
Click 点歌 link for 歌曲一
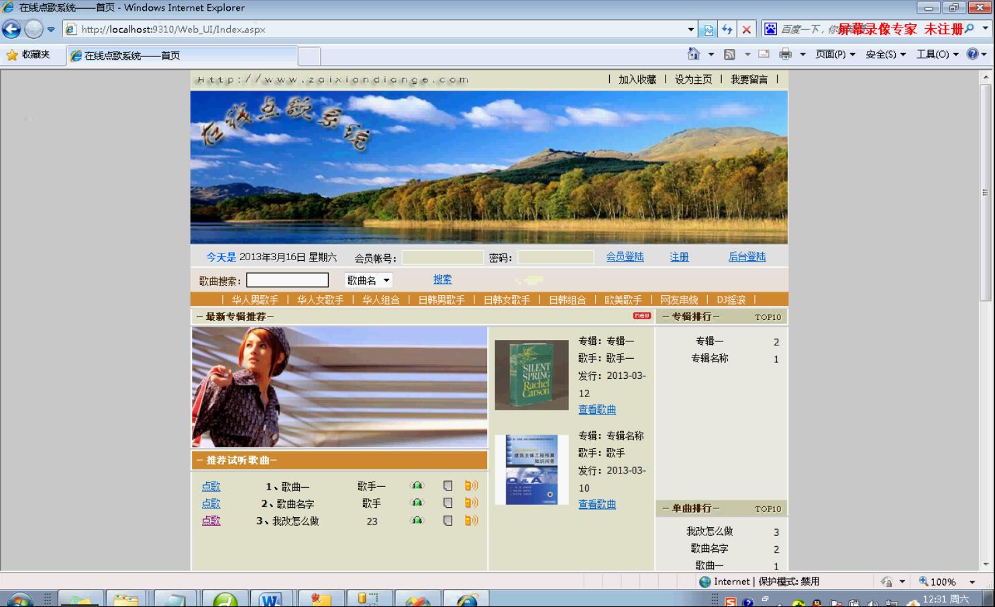click(x=211, y=486)
